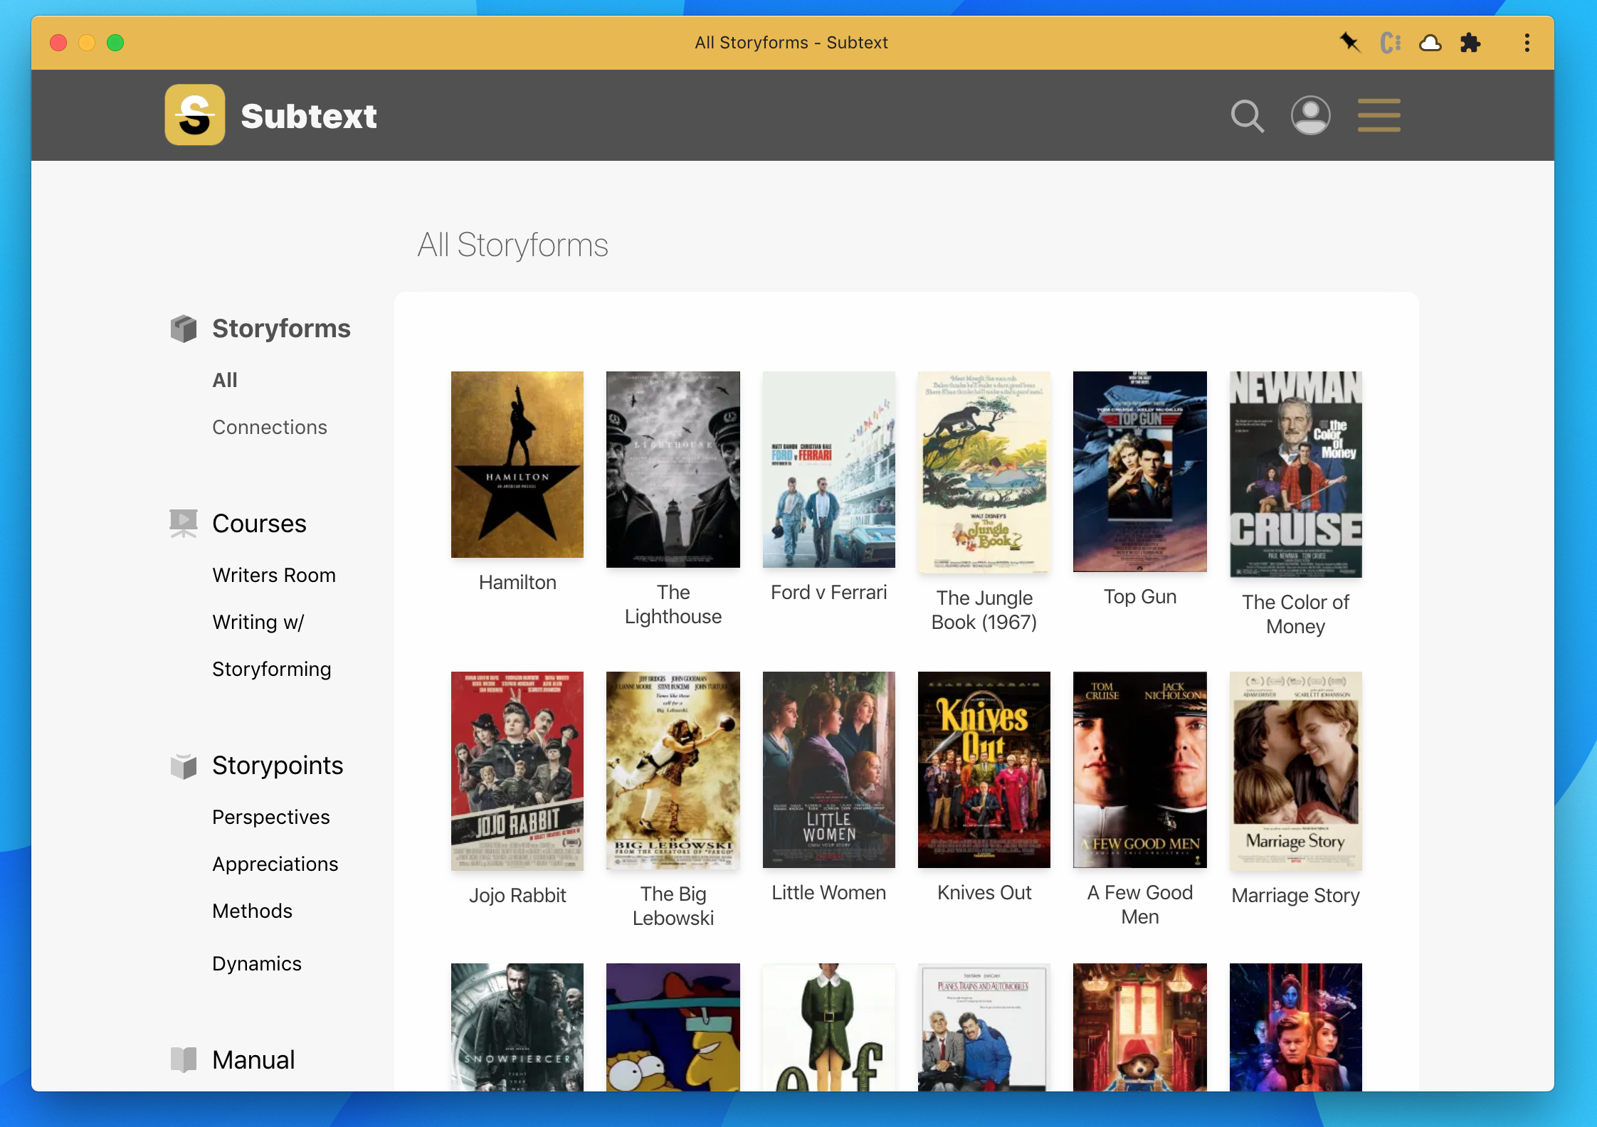Open the Little Women poster thumbnail
Image resolution: width=1597 pixels, height=1127 pixels.
[x=829, y=770]
